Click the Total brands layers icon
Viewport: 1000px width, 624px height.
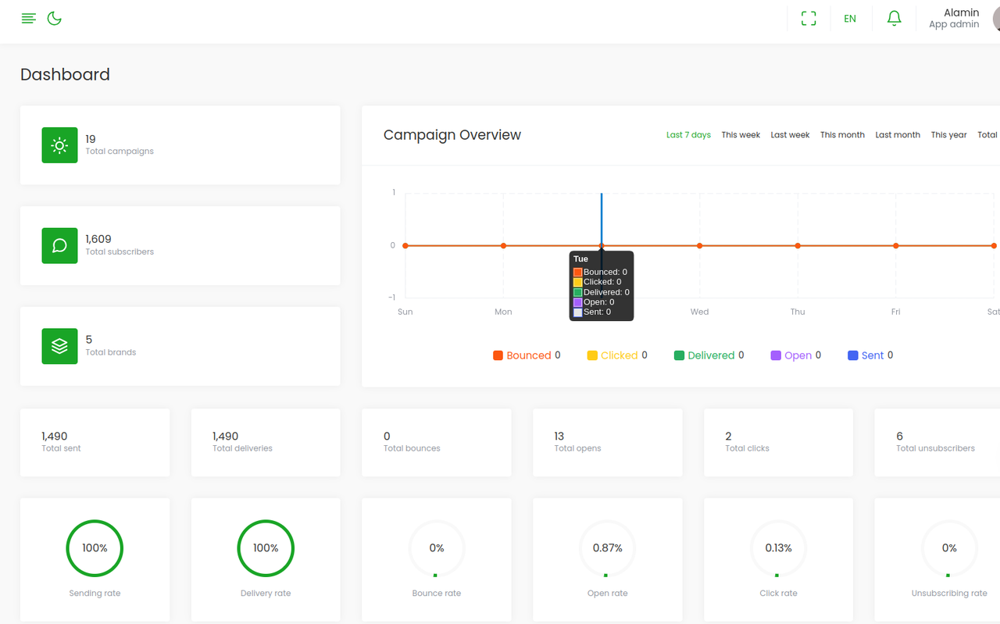59,346
